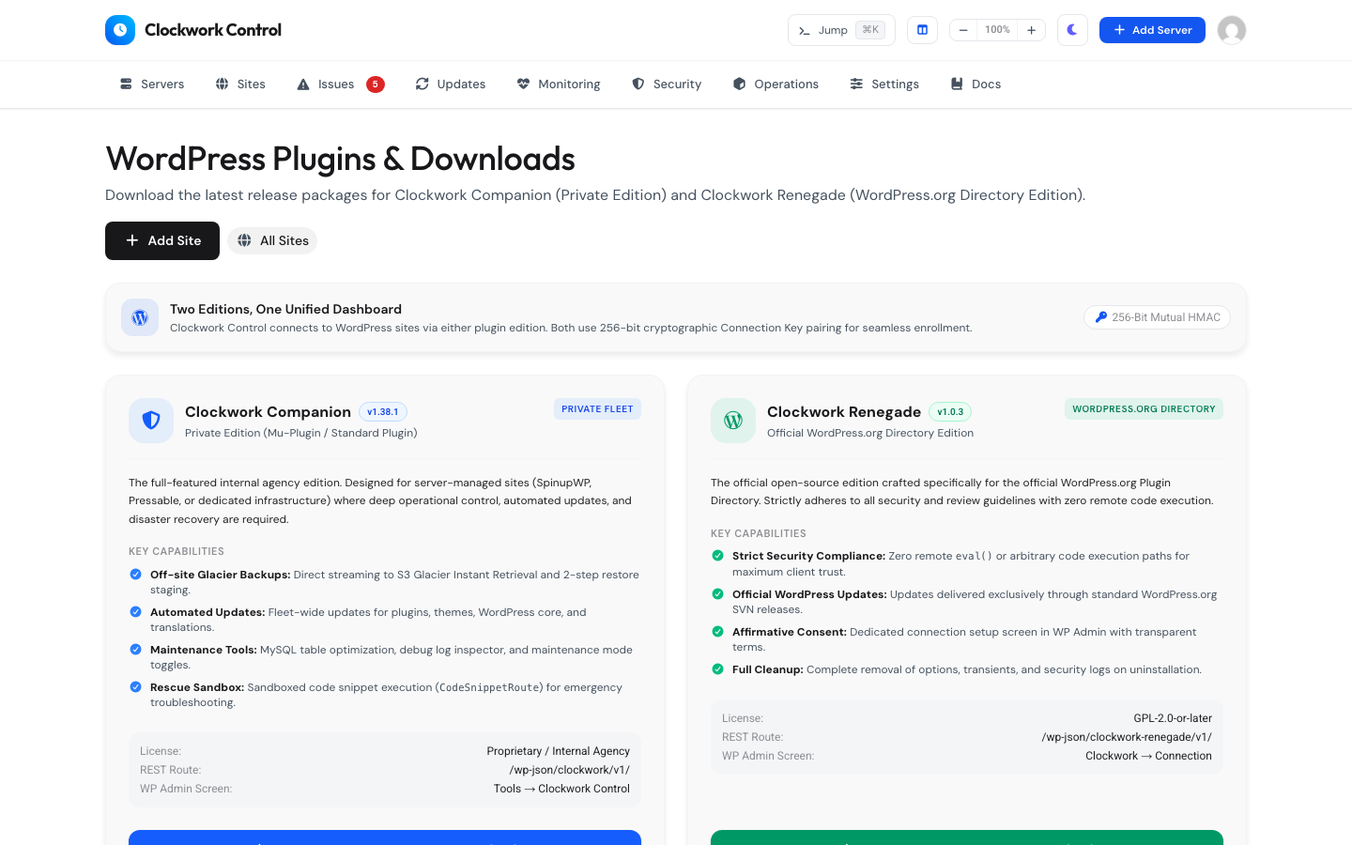
Task: Click the check icon beside Full Cleanup
Action: (x=717, y=669)
